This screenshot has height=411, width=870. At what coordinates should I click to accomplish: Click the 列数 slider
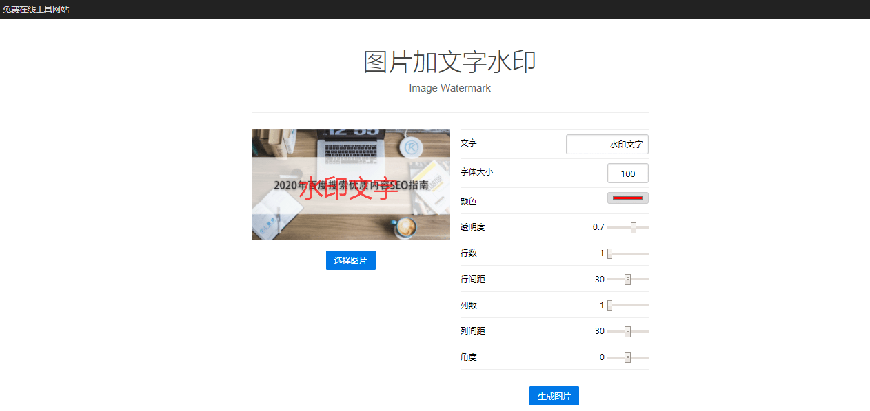click(628, 306)
